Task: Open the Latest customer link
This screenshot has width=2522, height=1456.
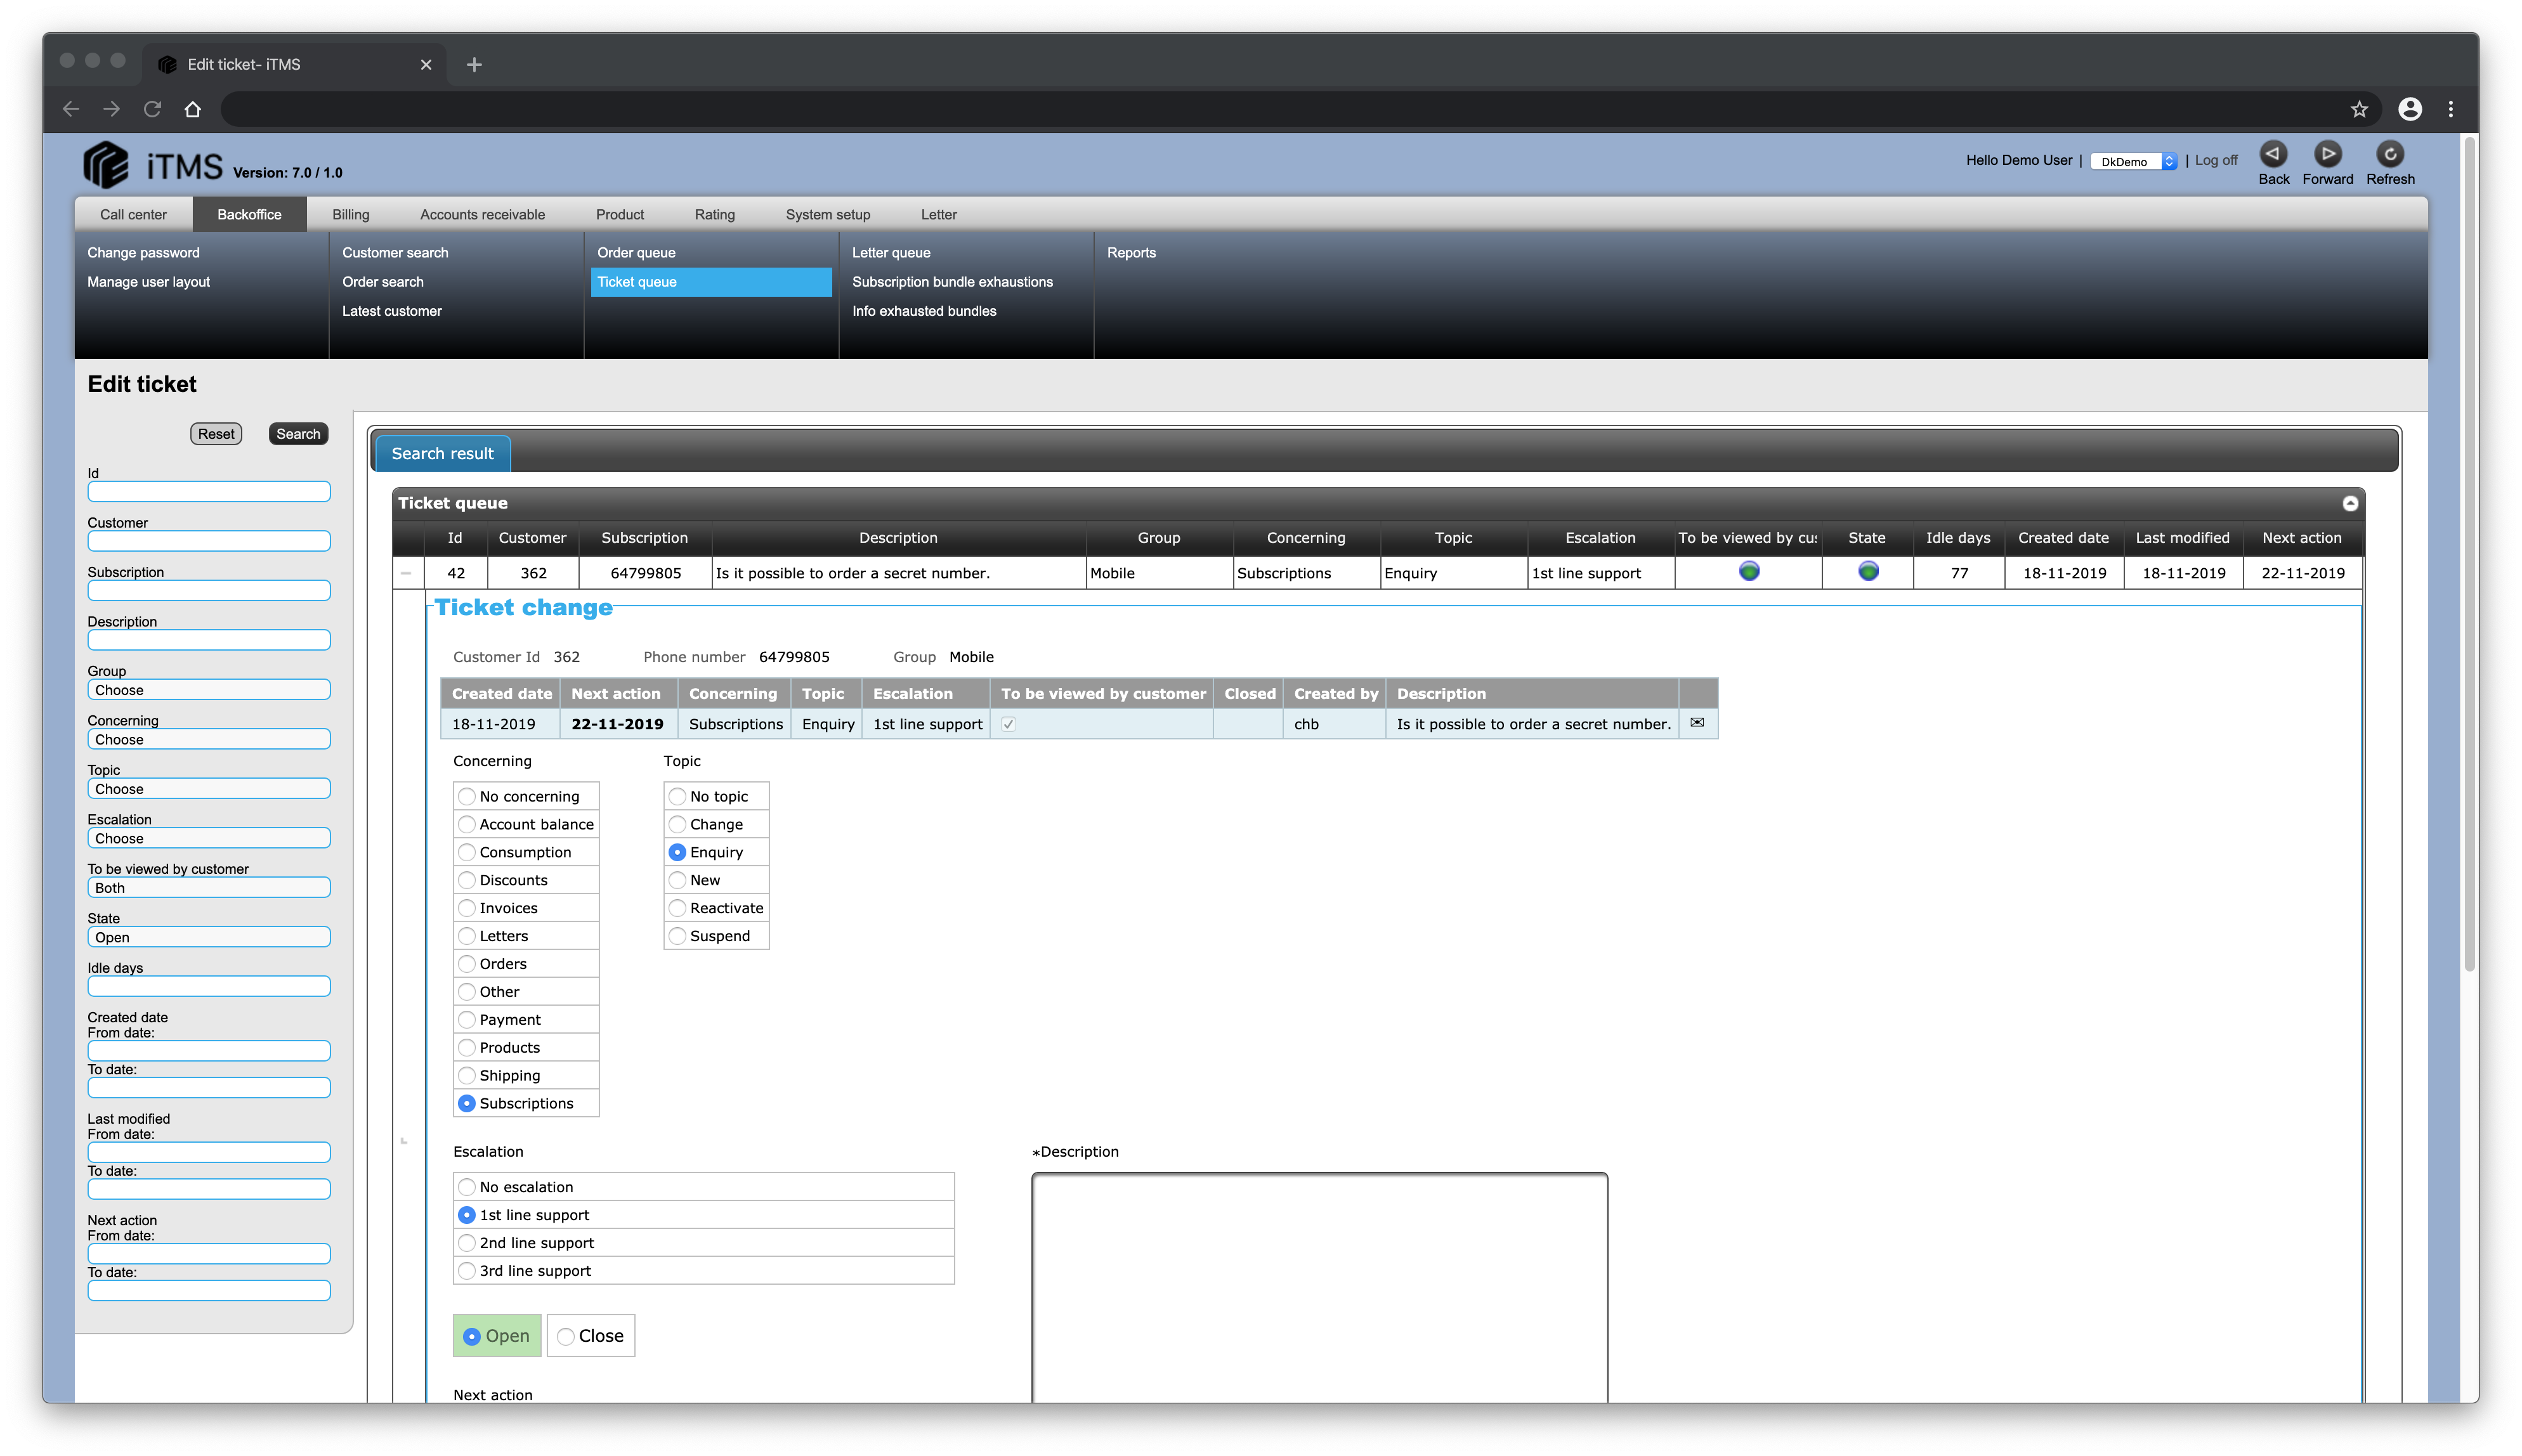Action: (x=392, y=311)
